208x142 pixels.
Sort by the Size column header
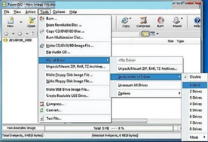pyautogui.click(x=171, y=41)
